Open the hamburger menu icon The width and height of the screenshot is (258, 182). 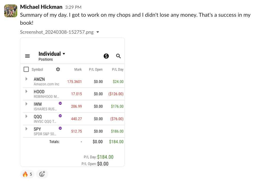coord(27,56)
